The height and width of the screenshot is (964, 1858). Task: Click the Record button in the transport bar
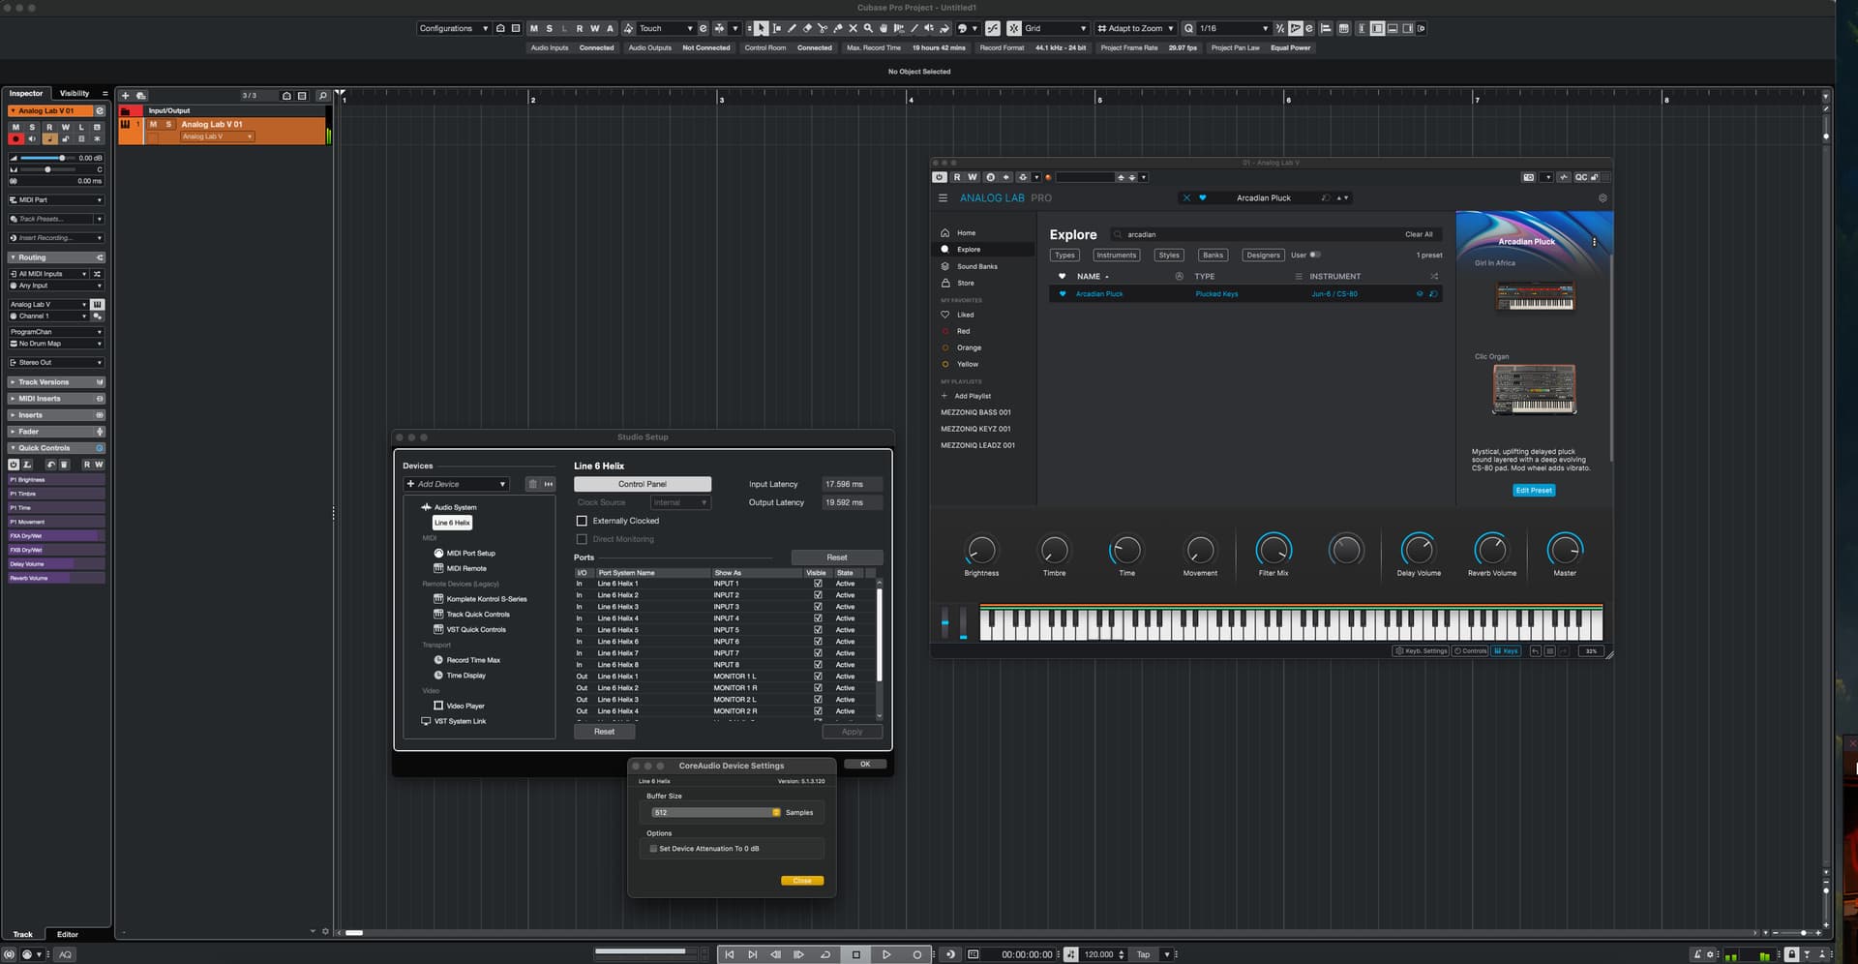tap(916, 954)
